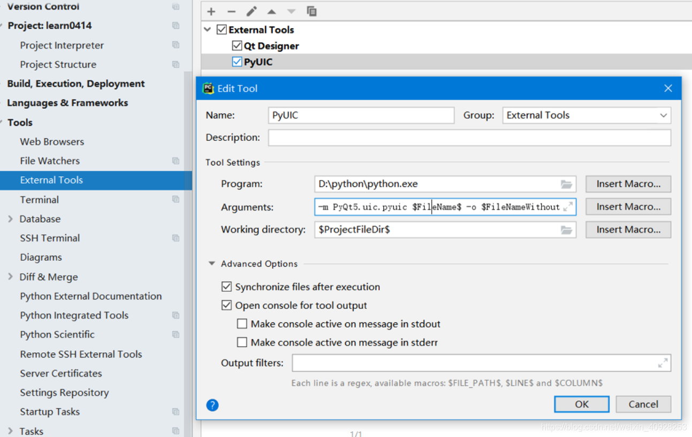
Task: Toggle PyUIC checkbox in tools list
Action: click(237, 62)
